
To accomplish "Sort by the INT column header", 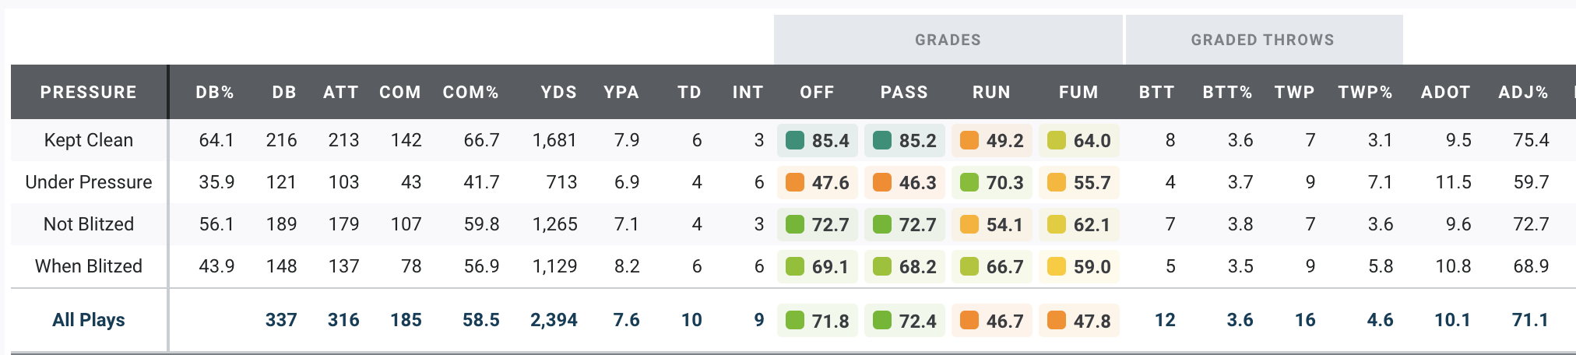I will (748, 92).
